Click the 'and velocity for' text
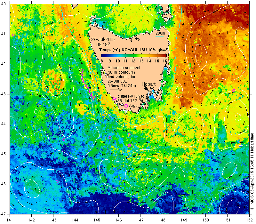 tap(122, 76)
